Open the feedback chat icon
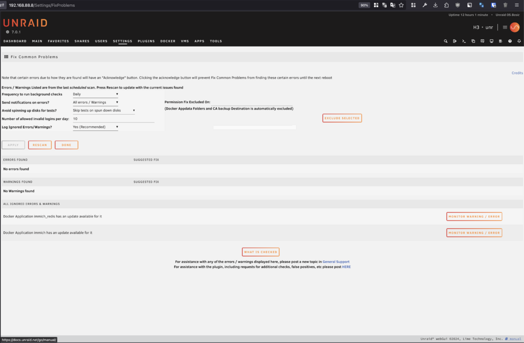Screen dimensions: 524x343 click(482, 41)
